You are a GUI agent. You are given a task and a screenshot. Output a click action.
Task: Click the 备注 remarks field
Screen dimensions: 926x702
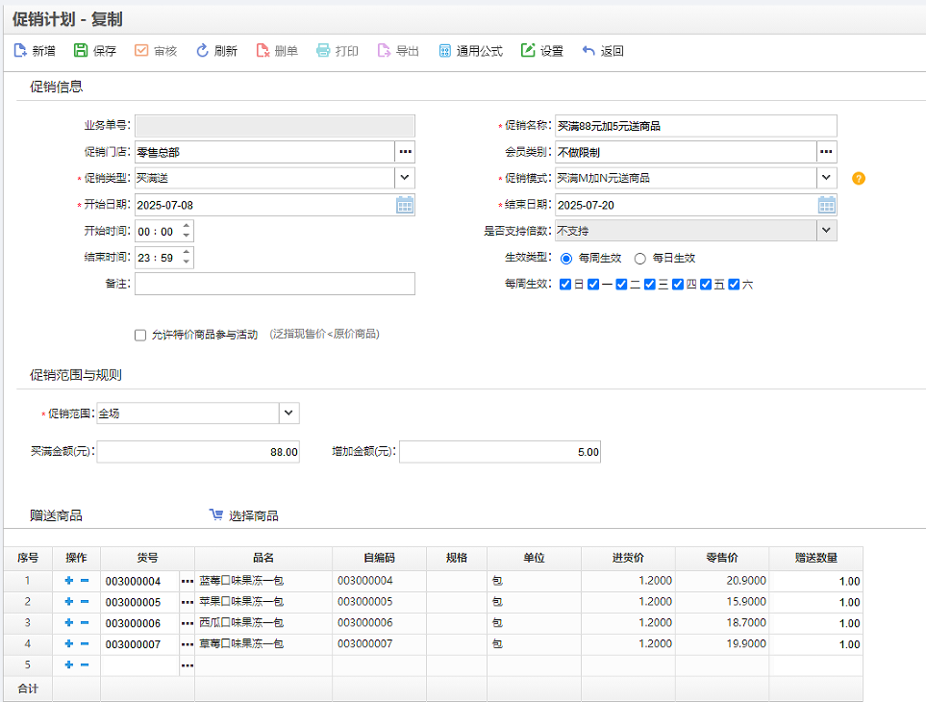(x=275, y=284)
